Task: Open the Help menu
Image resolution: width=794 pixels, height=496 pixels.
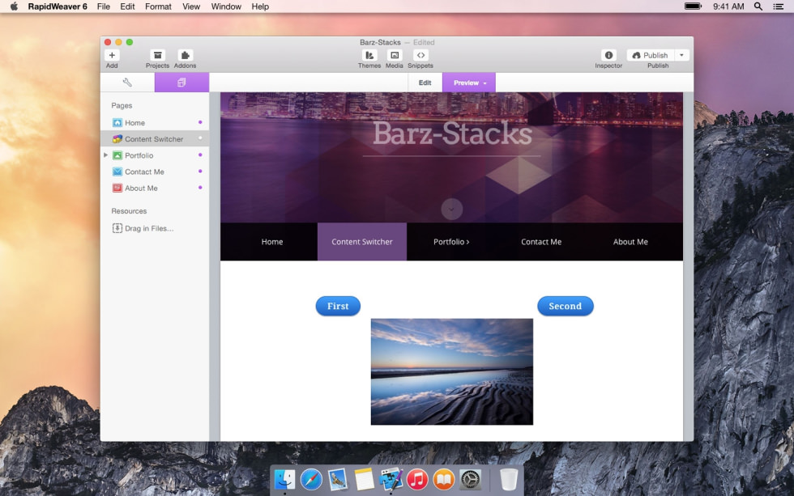Action: point(260,6)
